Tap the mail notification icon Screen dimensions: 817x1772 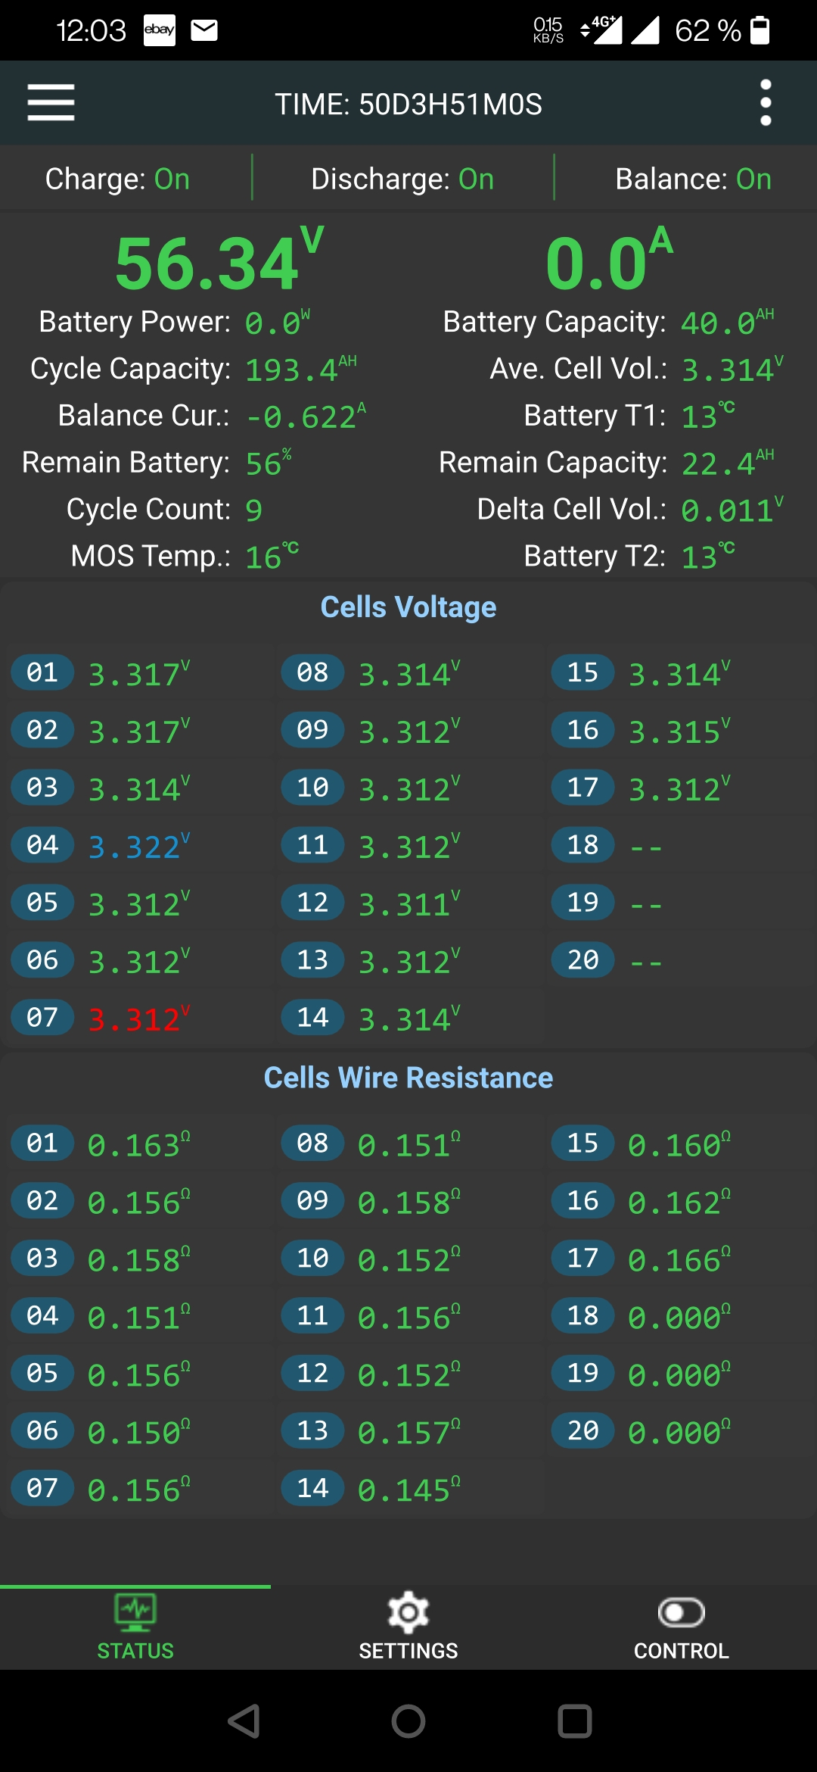pos(204,30)
